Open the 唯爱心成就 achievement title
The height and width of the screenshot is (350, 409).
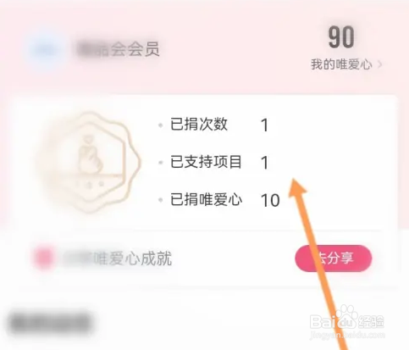[x=117, y=258]
